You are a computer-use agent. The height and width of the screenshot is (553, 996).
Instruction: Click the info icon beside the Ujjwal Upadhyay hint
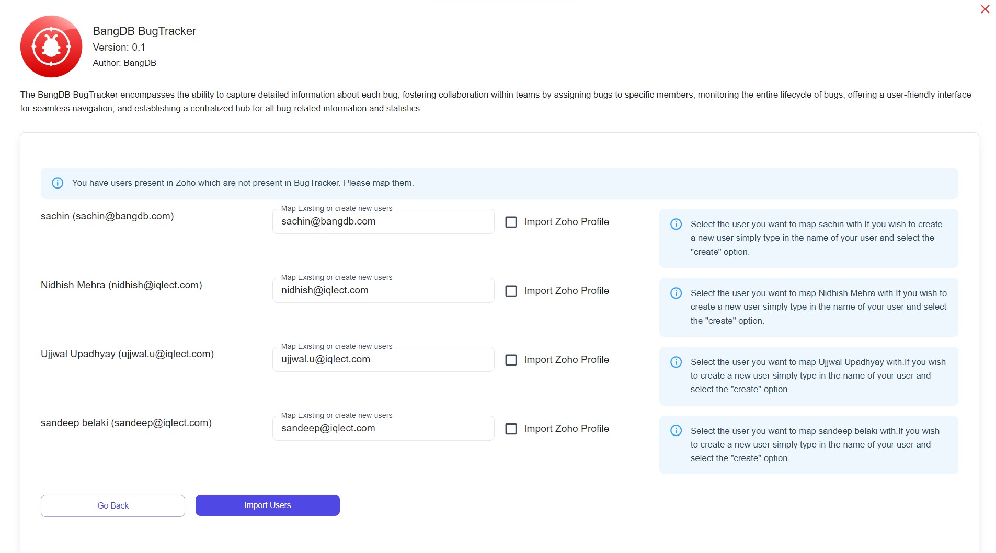[676, 362]
